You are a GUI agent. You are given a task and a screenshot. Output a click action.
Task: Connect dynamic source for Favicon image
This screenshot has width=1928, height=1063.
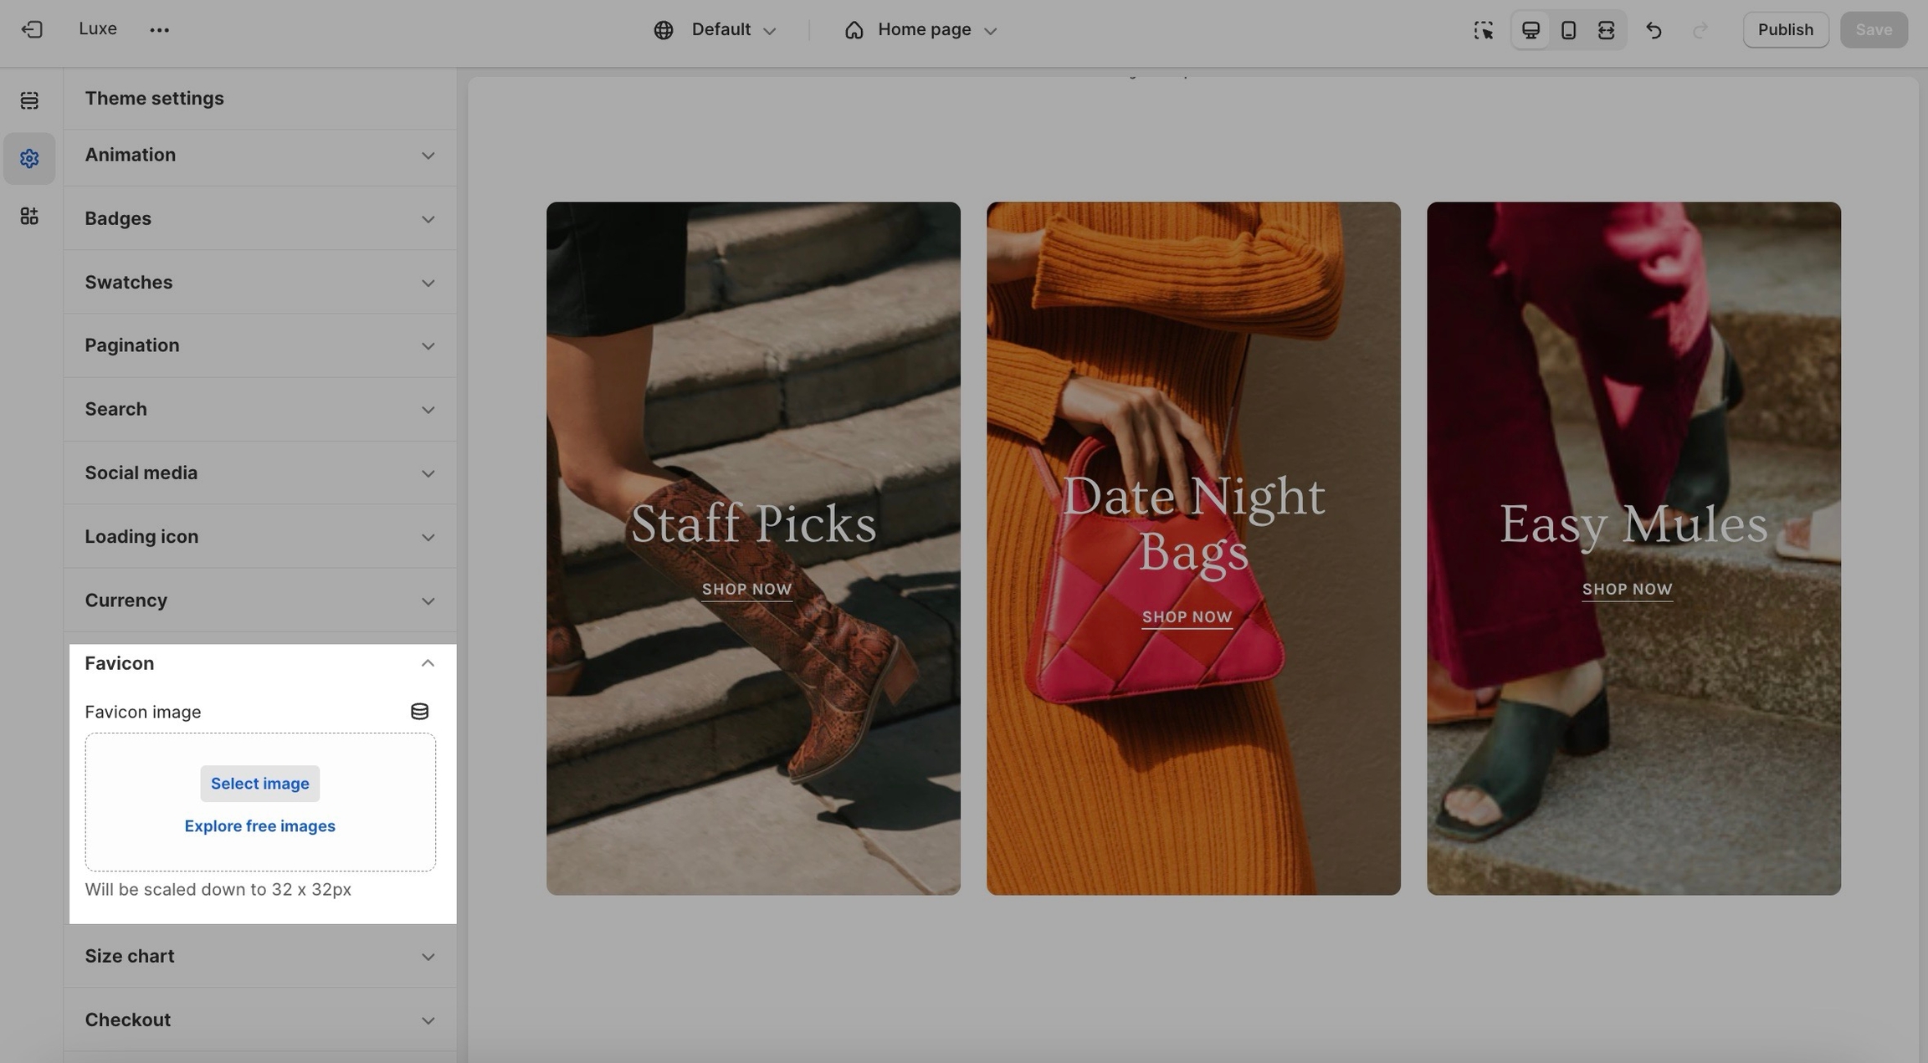(x=419, y=712)
